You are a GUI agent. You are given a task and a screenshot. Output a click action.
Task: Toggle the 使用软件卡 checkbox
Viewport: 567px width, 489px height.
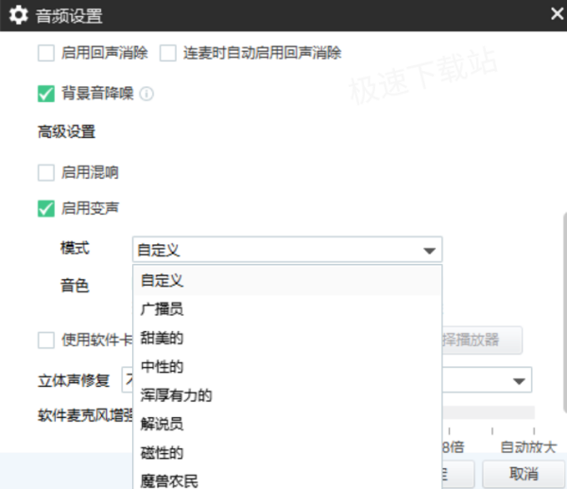point(46,341)
